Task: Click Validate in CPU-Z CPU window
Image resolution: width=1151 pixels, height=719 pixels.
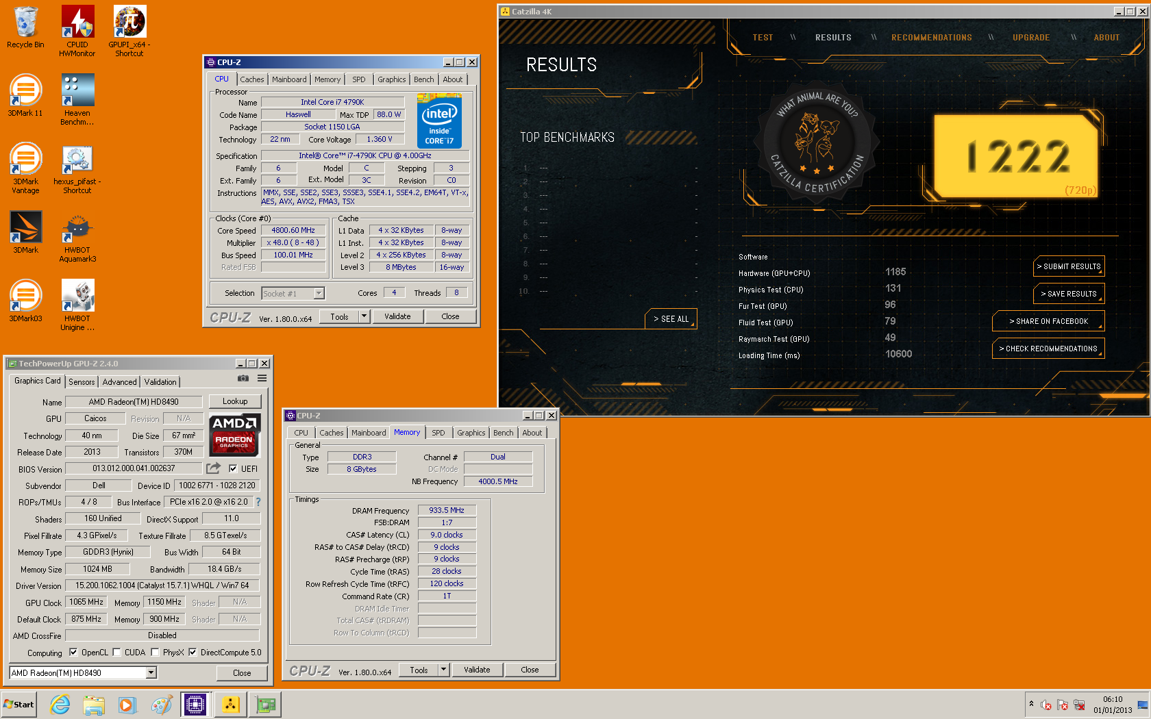Action: 397,316
